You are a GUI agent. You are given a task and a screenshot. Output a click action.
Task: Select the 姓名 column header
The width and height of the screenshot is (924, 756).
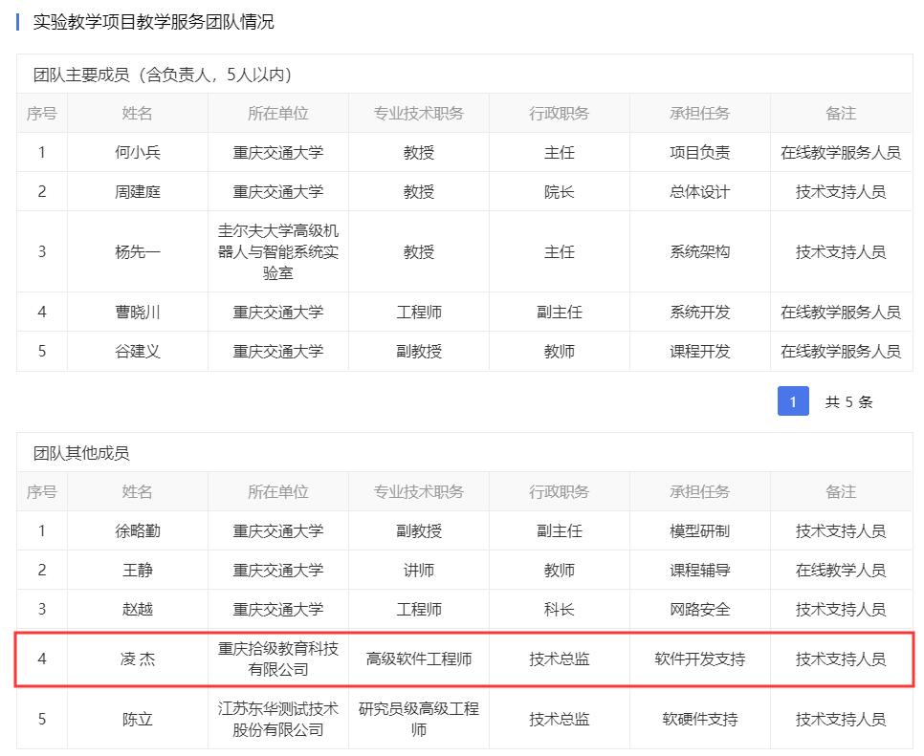(x=137, y=113)
